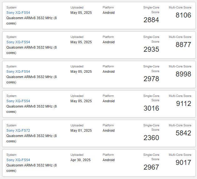Open the Sony XQ-FS72 system link
Viewport: 197px width, 179px height.
(18, 130)
